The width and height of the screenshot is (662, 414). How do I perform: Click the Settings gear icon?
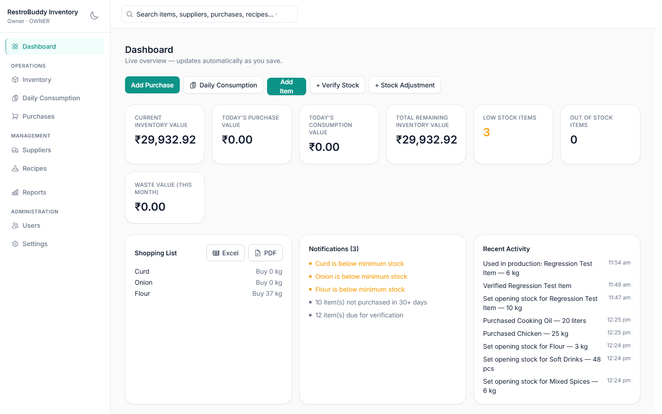pos(15,244)
